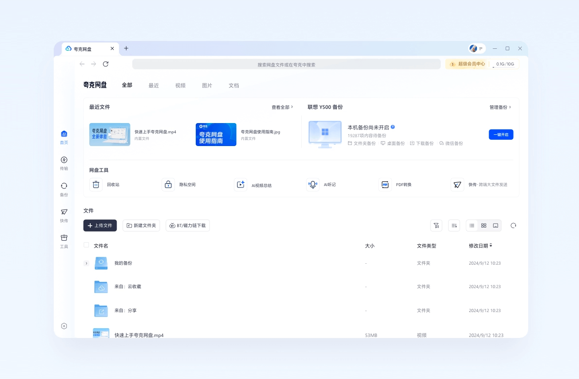Click the 新建文件夹 button
The height and width of the screenshot is (379, 579).
141,225
